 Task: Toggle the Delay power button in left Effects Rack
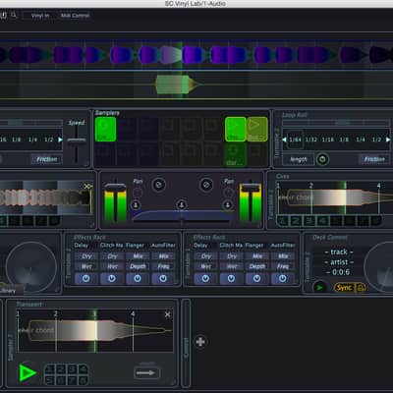click(86, 279)
